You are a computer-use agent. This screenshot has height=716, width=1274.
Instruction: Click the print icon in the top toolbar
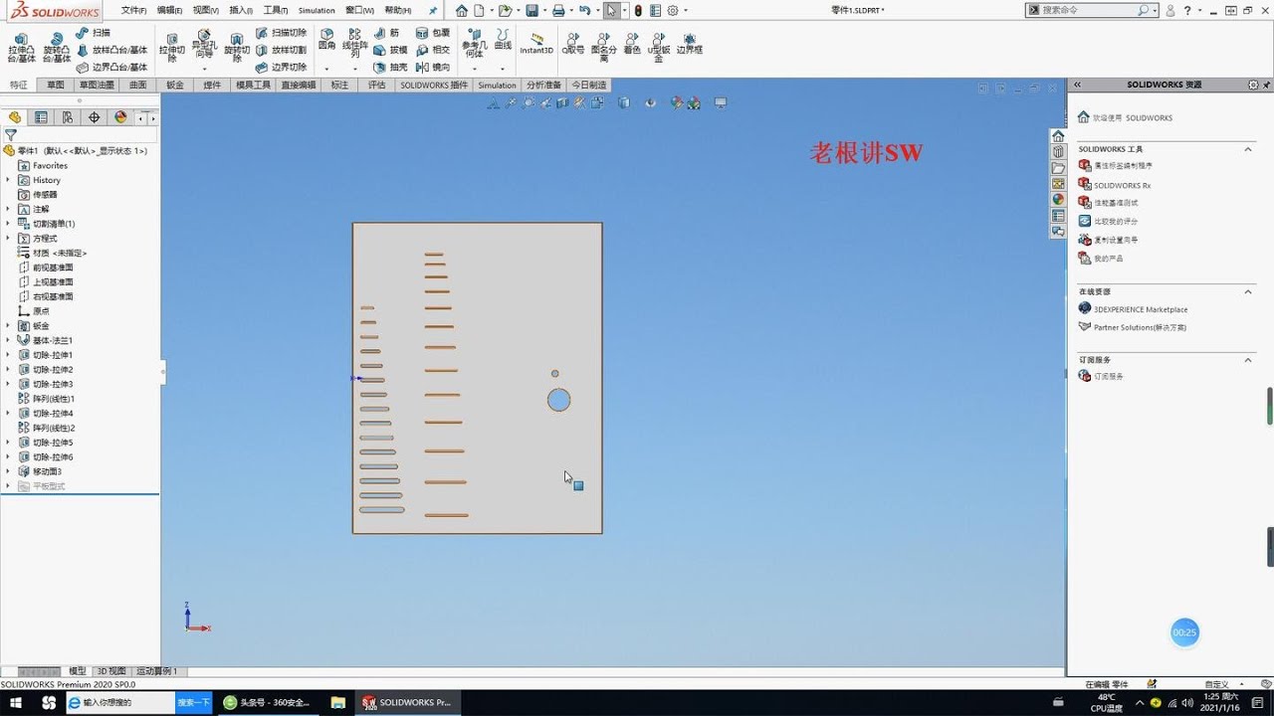pyautogui.click(x=558, y=11)
